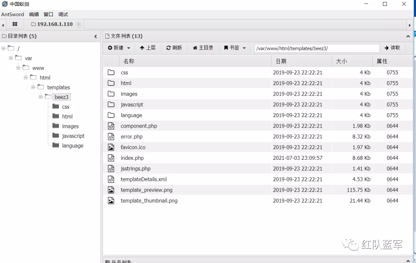
Task: Click images folder icon in file list
Action: click(x=111, y=94)
